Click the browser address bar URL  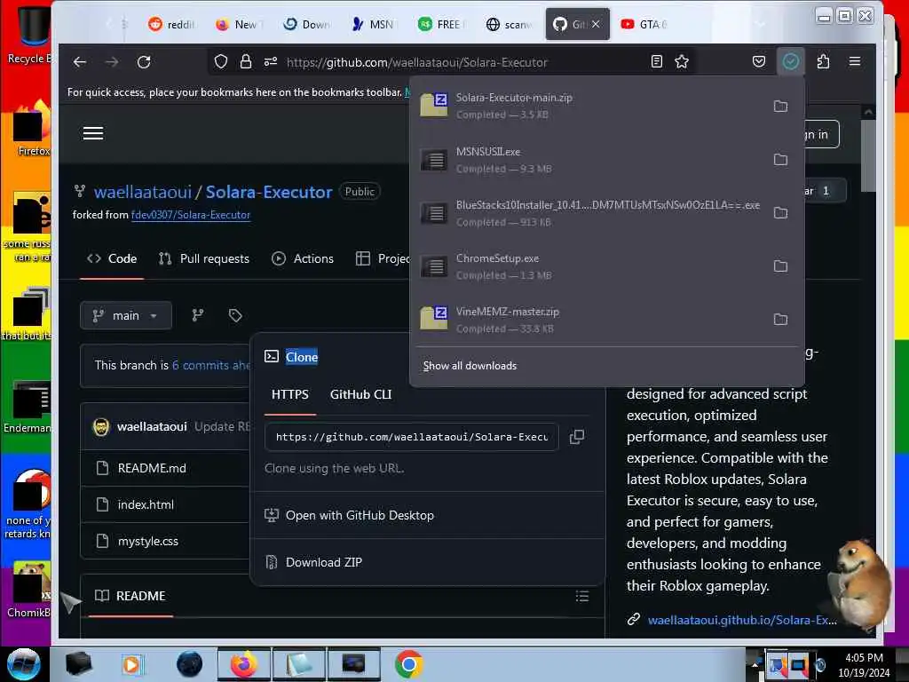coord(417,62)
